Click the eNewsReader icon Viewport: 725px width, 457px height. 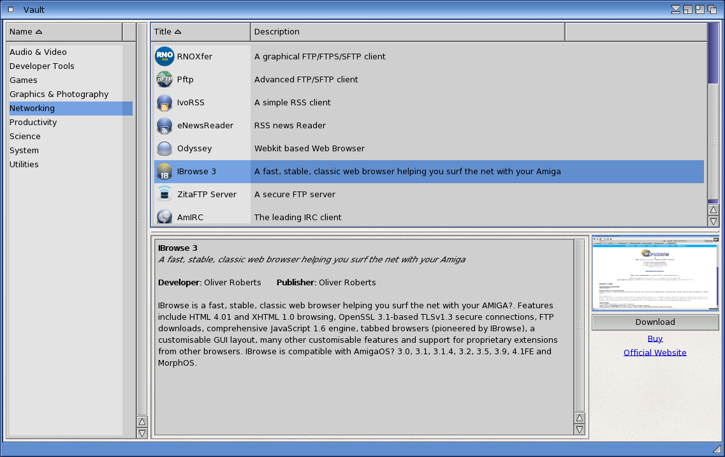[x=165, y=126]
